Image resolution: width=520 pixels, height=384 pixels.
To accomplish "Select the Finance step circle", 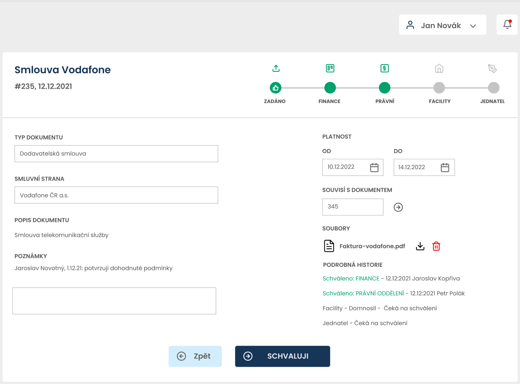I will (330, 88).
